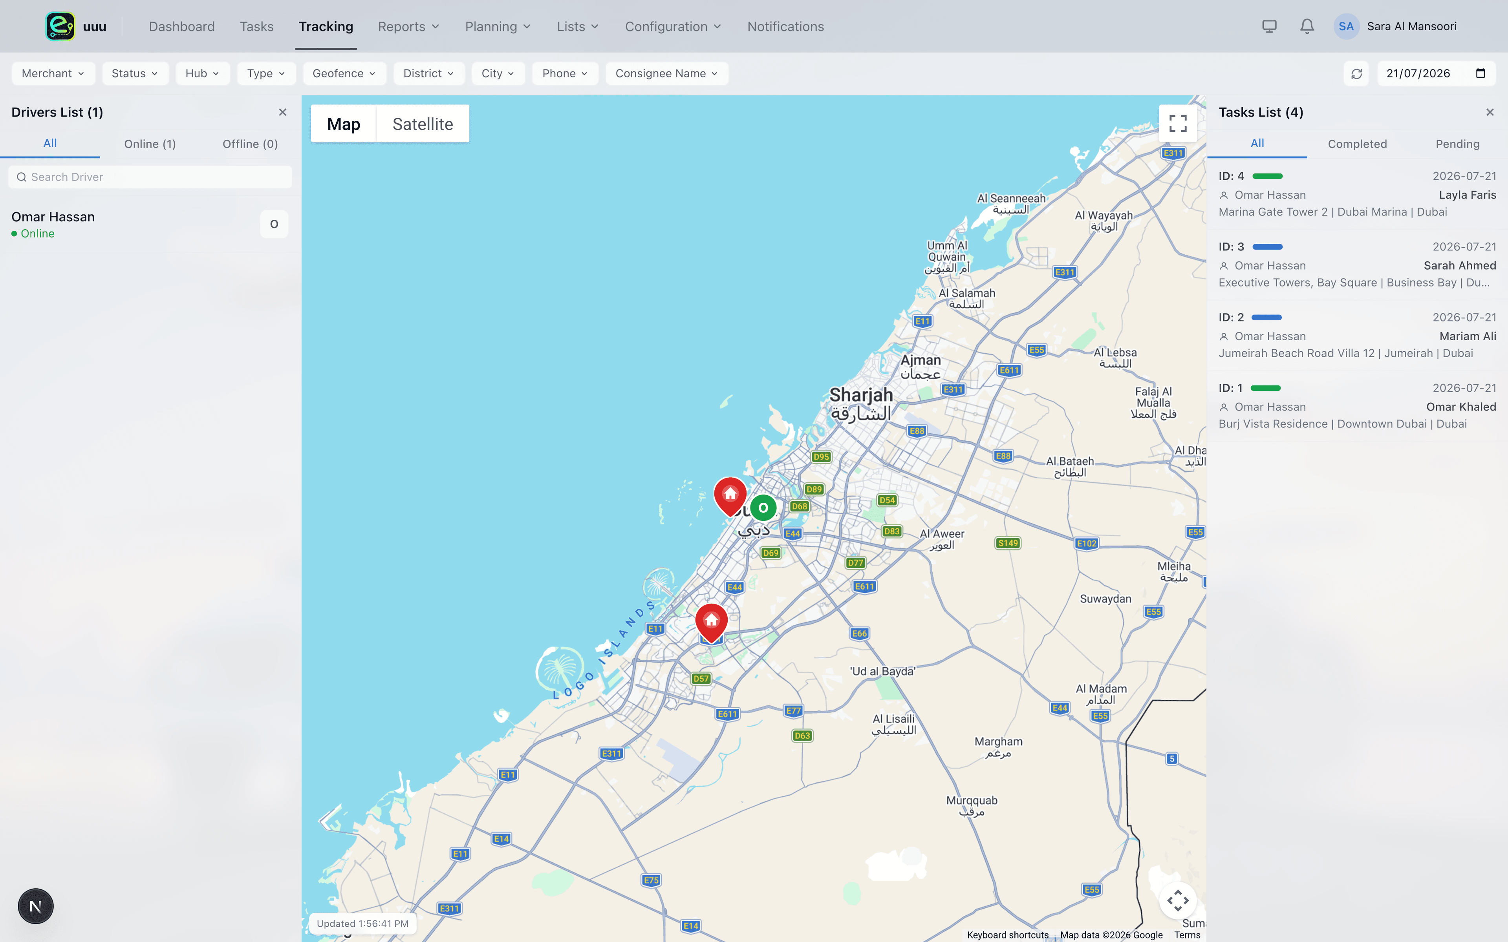Image resolution: width=1508 pixels, height=942 pixels.
Task: Click the person icon on task ID 4
Action: click(x=1224, y=195)
